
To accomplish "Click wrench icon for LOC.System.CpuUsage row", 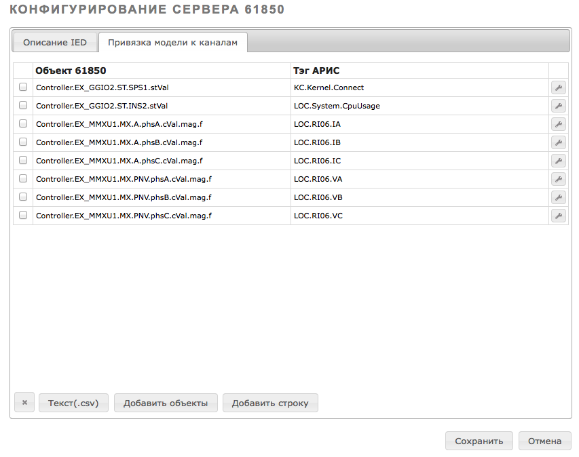I will (559, 106).
